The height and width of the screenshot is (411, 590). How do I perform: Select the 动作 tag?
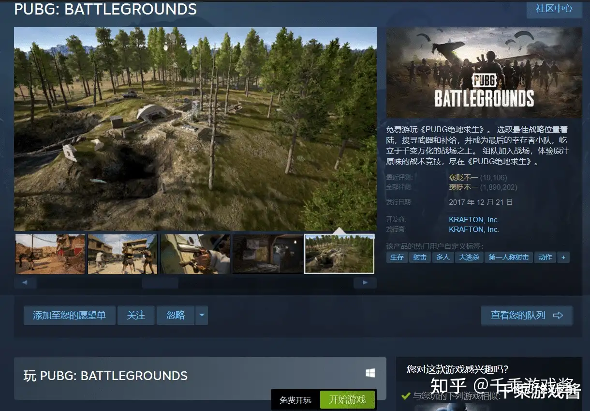click(545, 257)
